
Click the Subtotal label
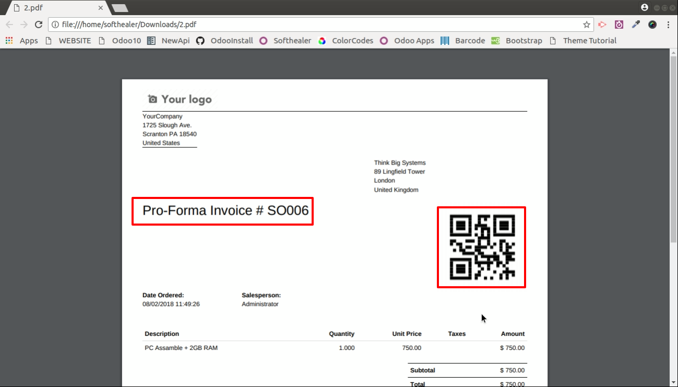click(x=423, y=370)
